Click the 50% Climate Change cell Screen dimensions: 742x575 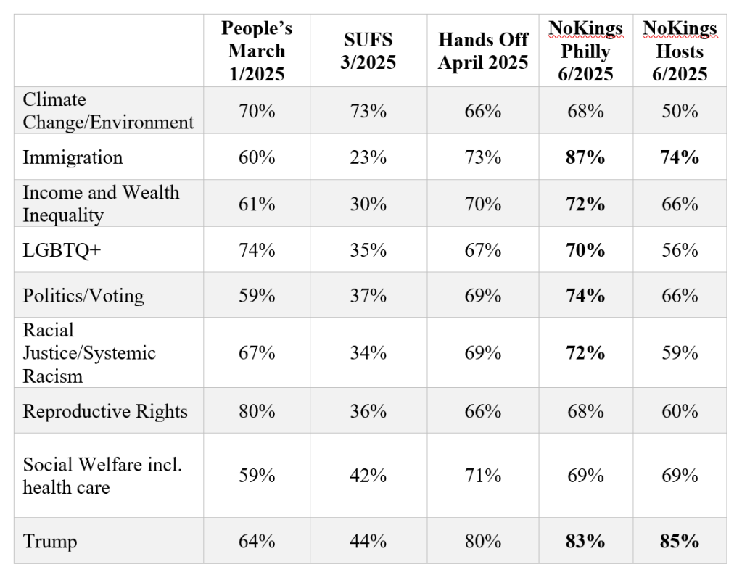point(680,111)
